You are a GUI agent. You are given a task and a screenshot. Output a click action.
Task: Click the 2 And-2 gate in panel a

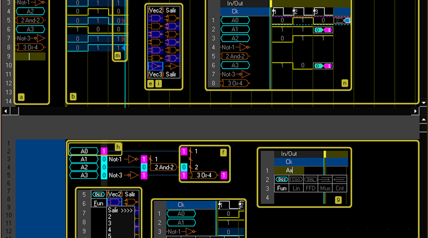(x=30, y=20)
